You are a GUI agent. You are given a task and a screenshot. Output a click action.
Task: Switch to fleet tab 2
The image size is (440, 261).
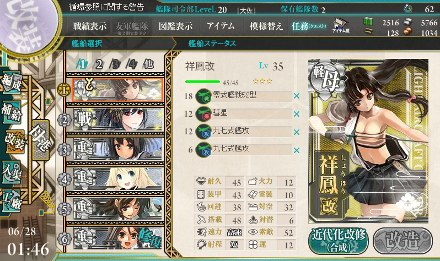pyautogui.click(x=99, y=64)
